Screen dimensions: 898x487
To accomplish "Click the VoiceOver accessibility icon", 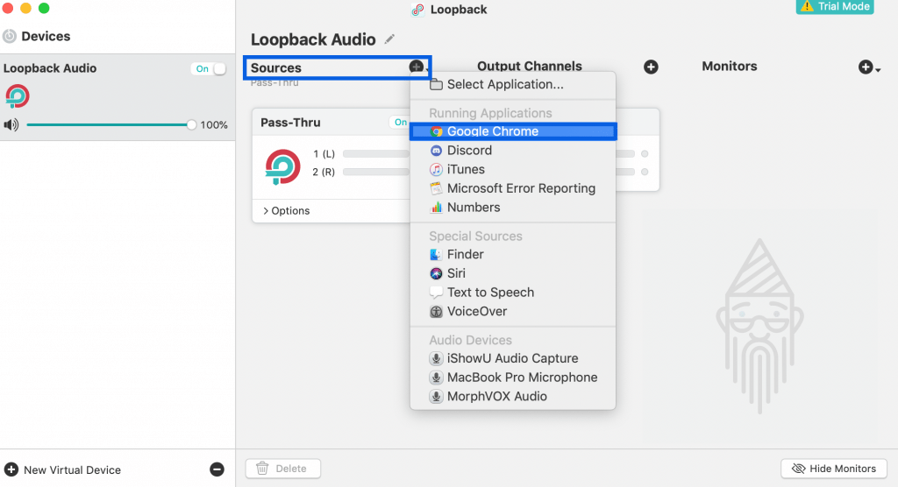I will (436, 311).
